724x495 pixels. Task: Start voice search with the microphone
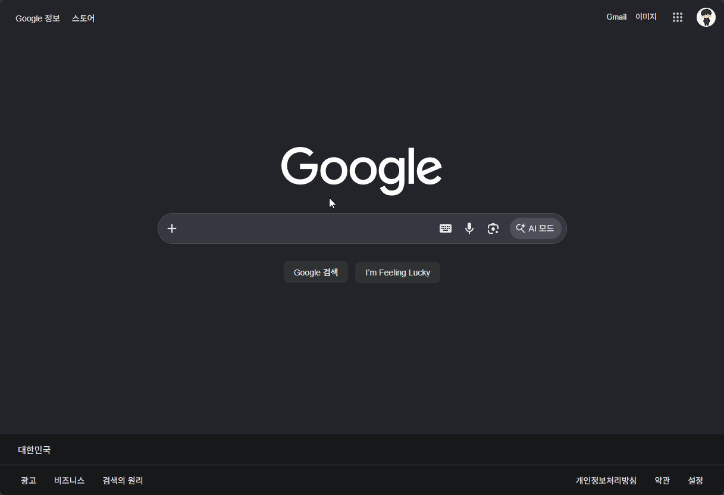tap(469, 228)
